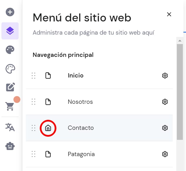Click the home icon beside Contacto
The height and width of the screenshot is (171, 186).
tap(48, 128)
